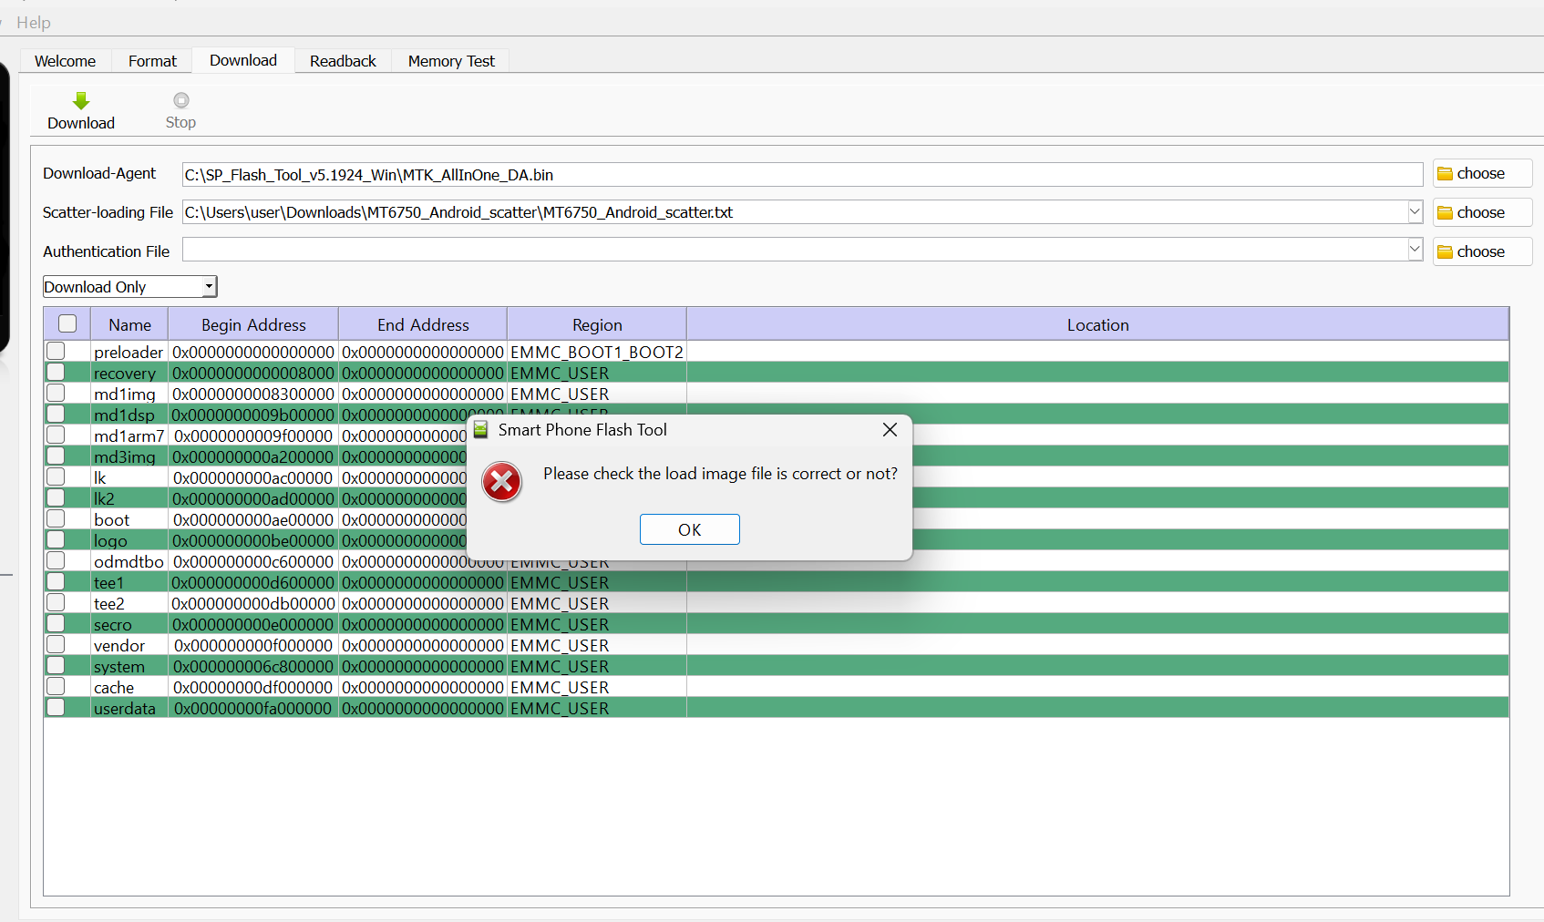Click the Stop icon in toolbar

pos(180,100)
